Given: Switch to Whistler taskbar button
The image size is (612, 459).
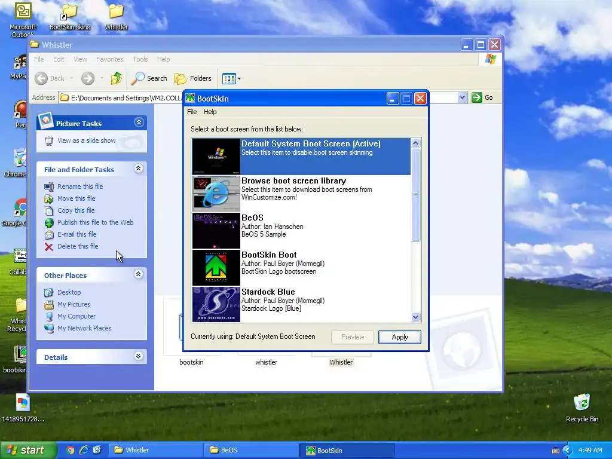Looking at the screenshot, I should click(155, 450).
